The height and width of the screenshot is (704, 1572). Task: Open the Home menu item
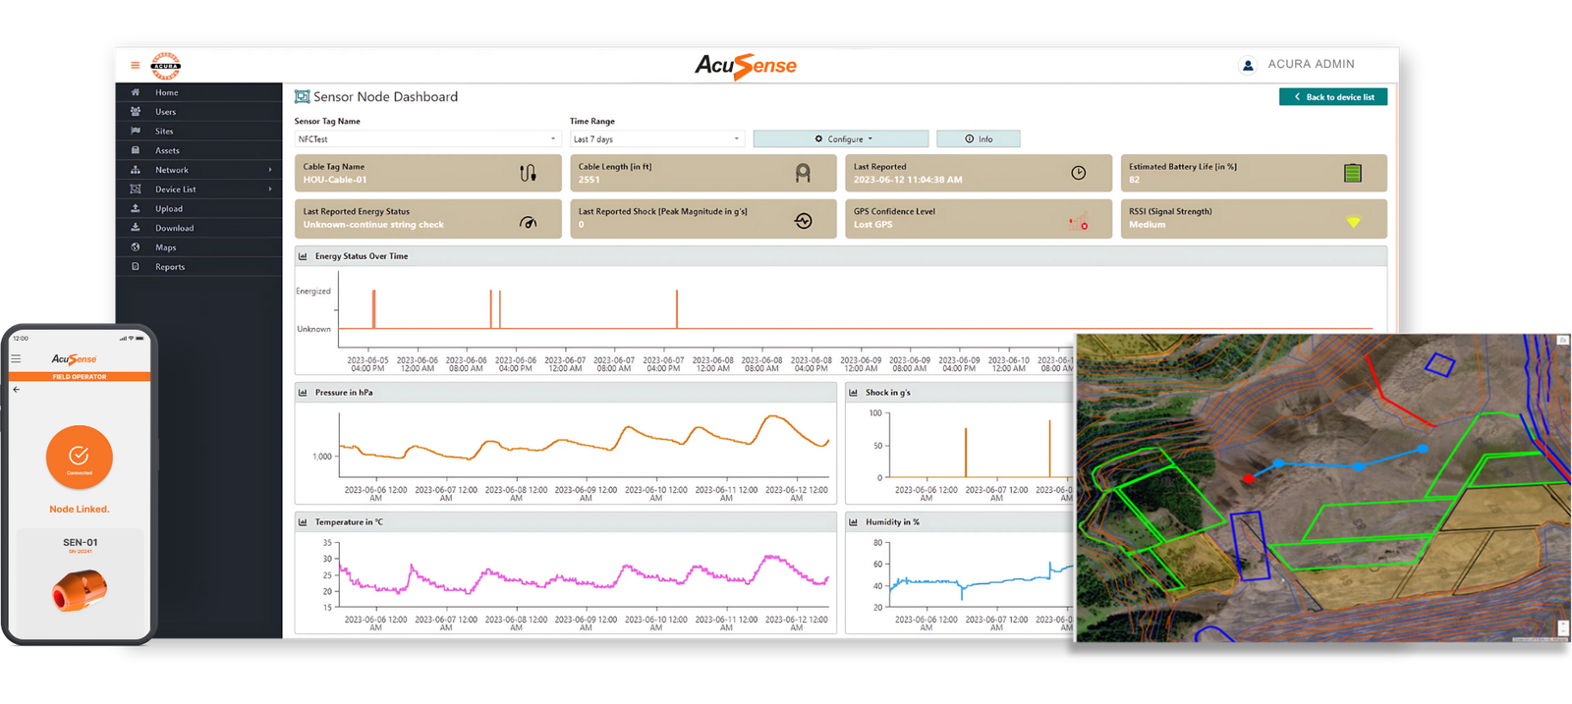click(199, 92)
